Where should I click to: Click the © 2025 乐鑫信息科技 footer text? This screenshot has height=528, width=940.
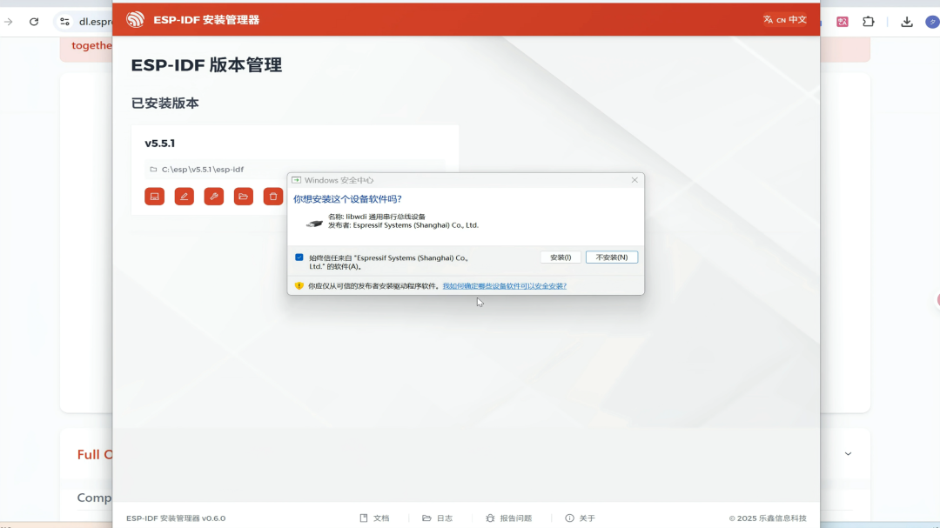(x=768, y=518)
